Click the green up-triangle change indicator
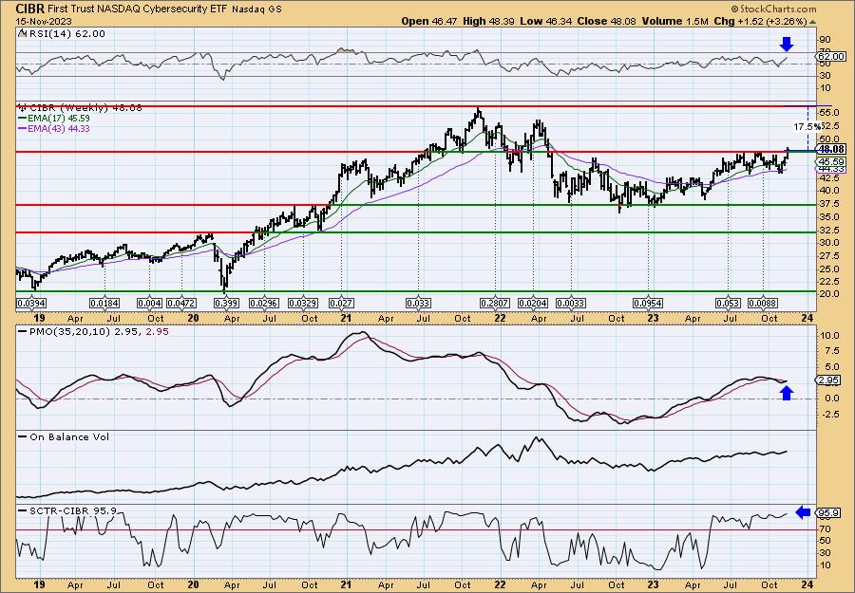The image size is (855, 593). 812,22
